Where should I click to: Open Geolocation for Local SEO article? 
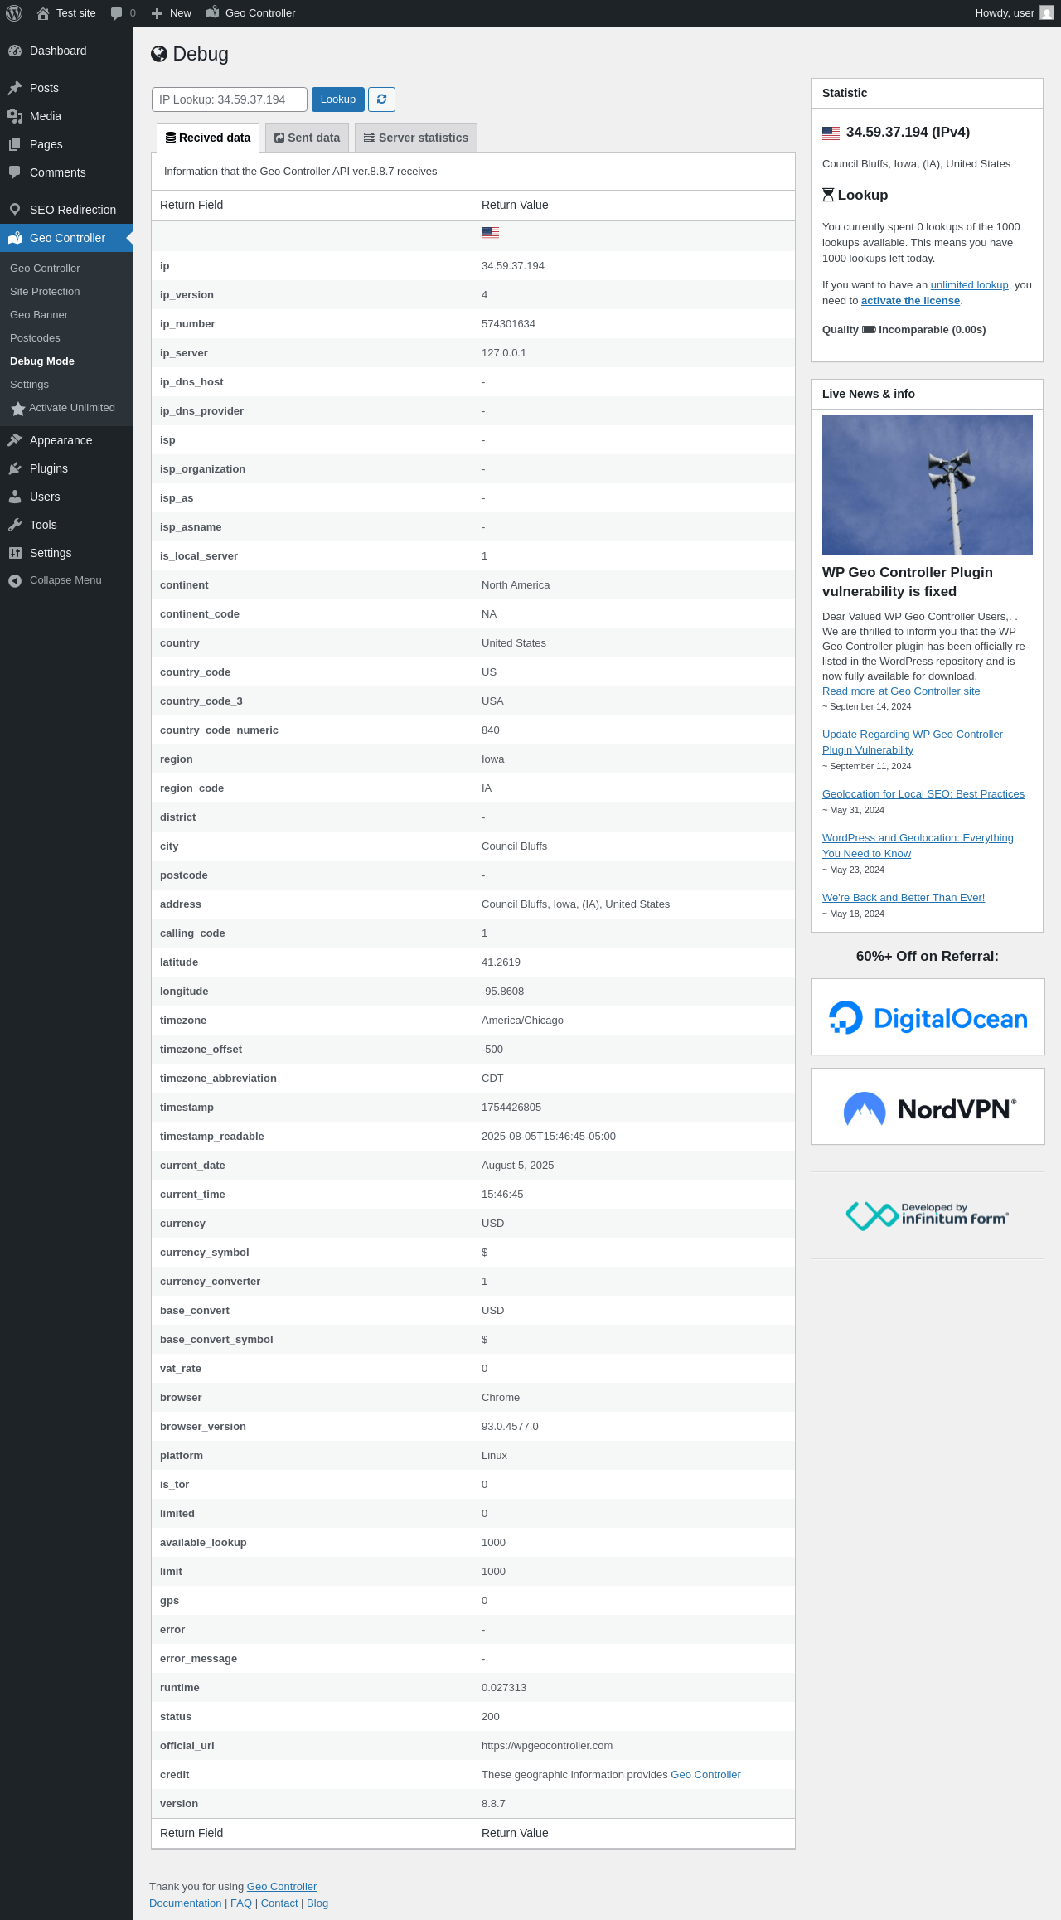tap(923, 794)
